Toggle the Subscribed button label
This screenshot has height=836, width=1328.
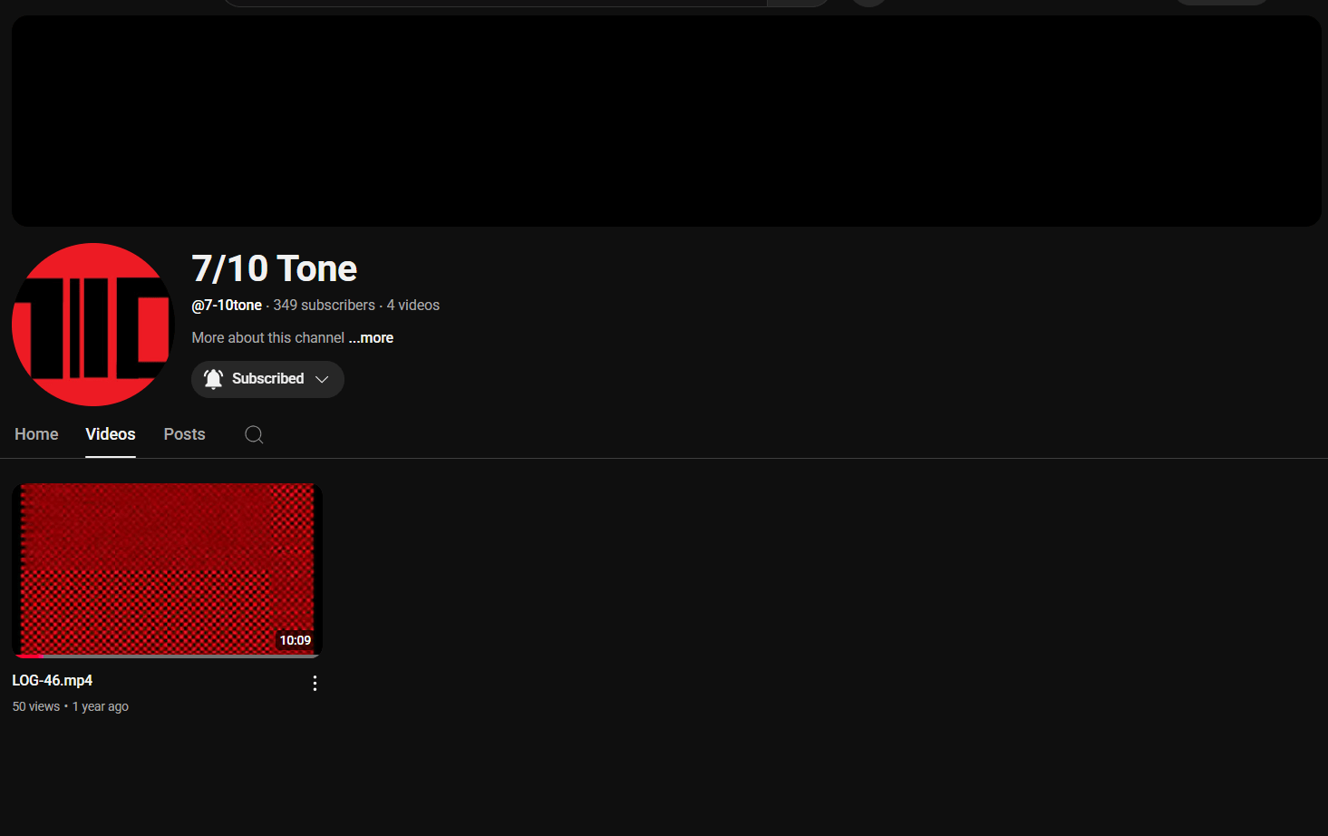pyautogui.click(x=267, y=379)
